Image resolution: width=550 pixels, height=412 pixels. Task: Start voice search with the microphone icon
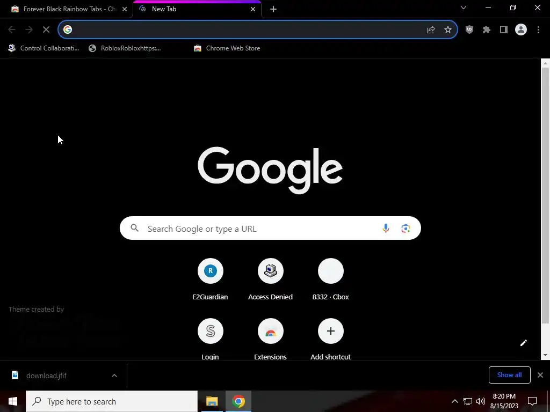pos(386,229)
